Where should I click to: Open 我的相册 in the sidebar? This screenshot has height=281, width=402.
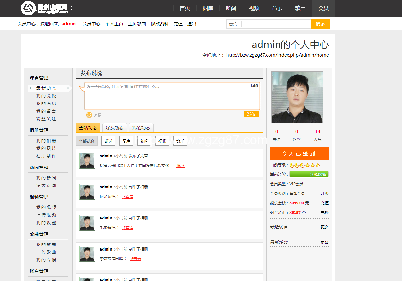[x=46, y=141]
